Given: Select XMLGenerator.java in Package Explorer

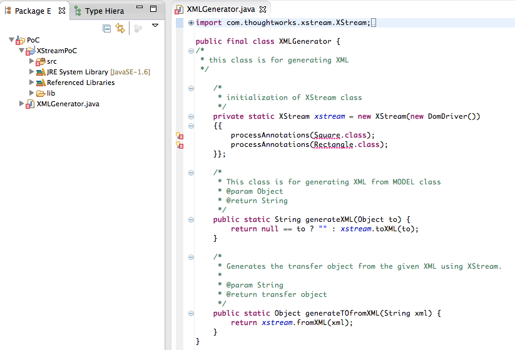Looking at the screenshot, I should click(x=68, y=104).
